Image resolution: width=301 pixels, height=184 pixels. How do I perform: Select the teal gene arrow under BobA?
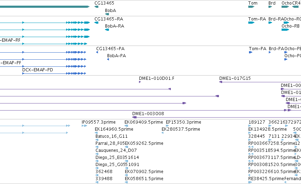(107, 14)
